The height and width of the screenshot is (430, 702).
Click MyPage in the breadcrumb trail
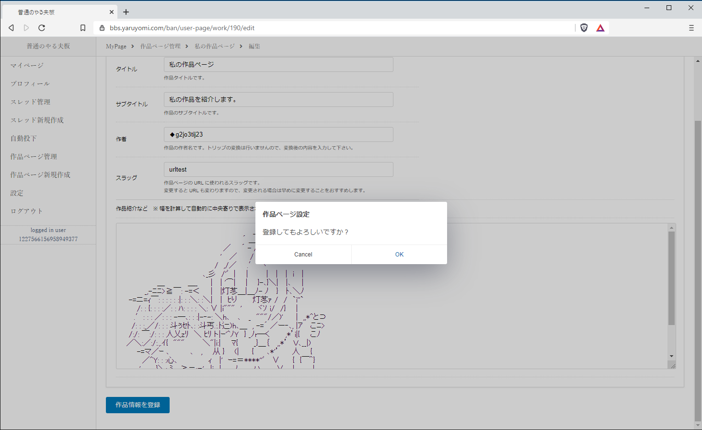click(115, 46)
